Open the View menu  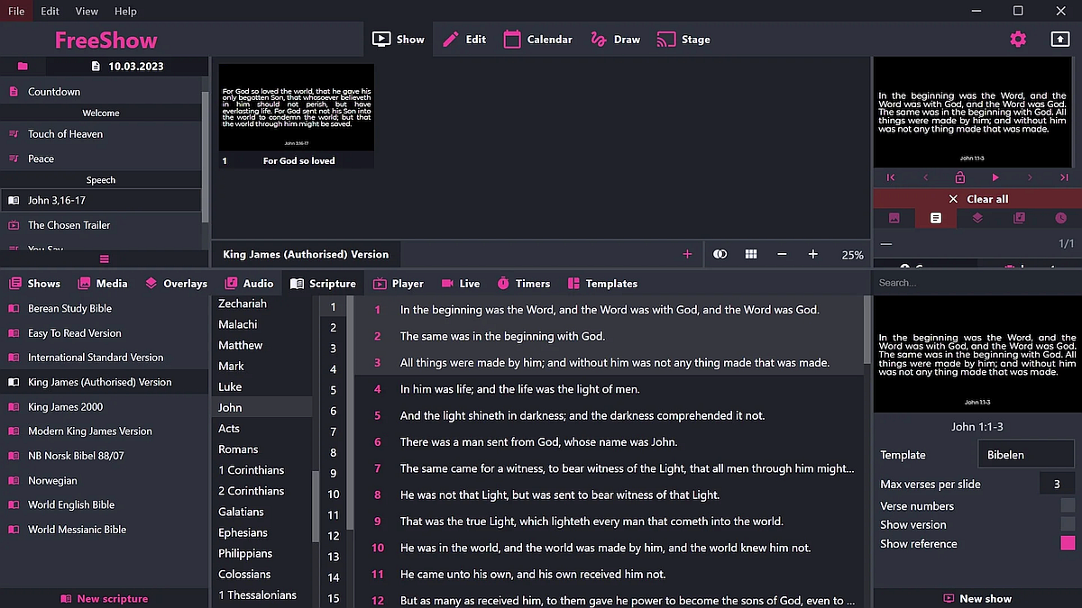[87, 11]
